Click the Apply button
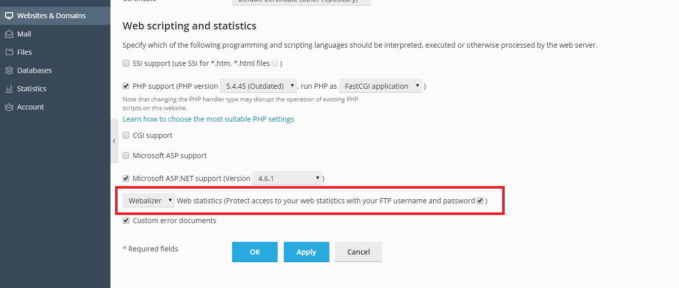Image resolution: width=679 pixels, height=288 pixels. [x=307, y=252]
